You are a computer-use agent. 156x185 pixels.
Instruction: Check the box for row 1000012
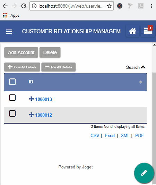click(12, 113)
